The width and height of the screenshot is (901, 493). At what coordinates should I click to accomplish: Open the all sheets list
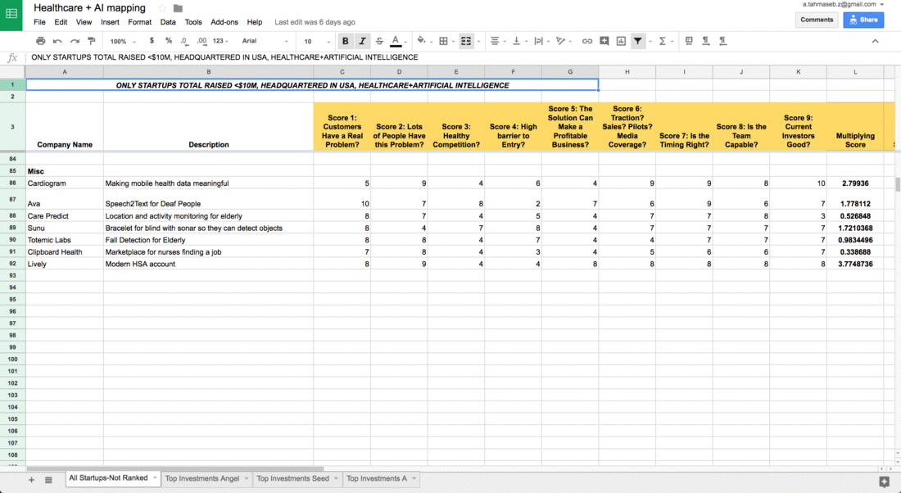[x=49, y=480]
